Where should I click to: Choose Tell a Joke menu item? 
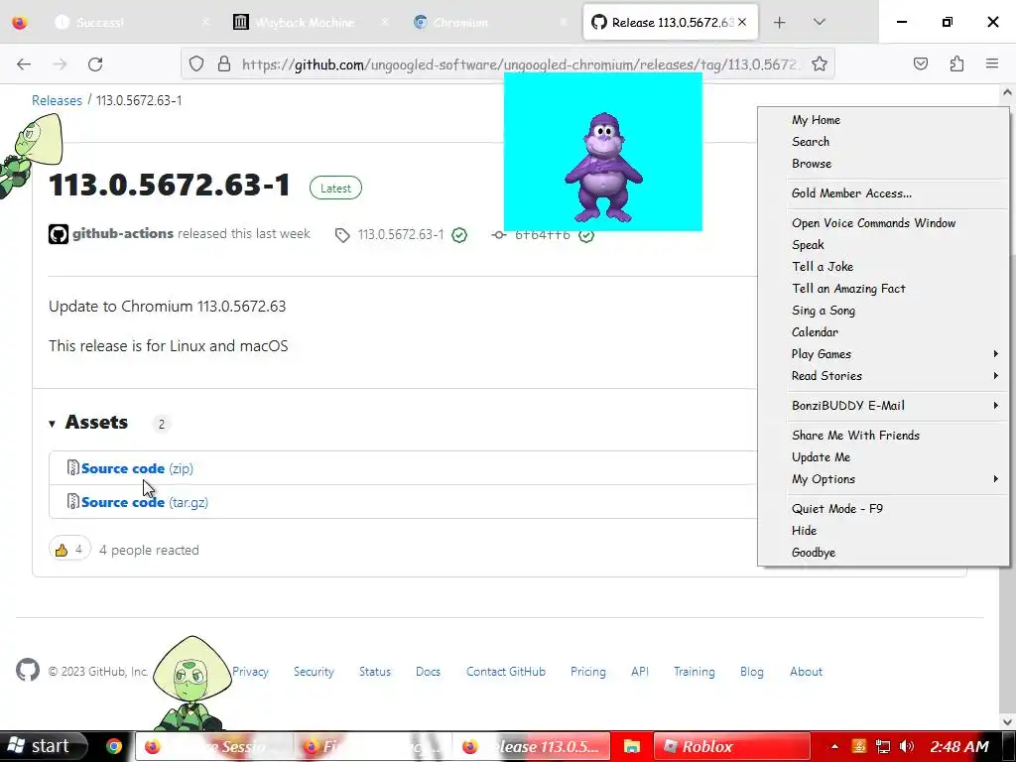883,267
